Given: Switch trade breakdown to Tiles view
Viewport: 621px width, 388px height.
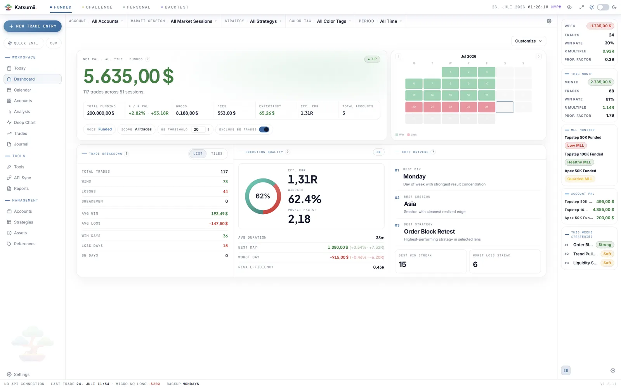Looking at the screenshot, I should pos(217,154).
